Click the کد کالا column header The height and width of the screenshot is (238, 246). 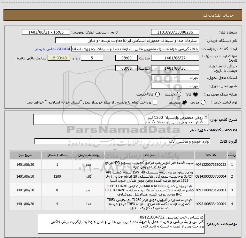pos(211,155)
